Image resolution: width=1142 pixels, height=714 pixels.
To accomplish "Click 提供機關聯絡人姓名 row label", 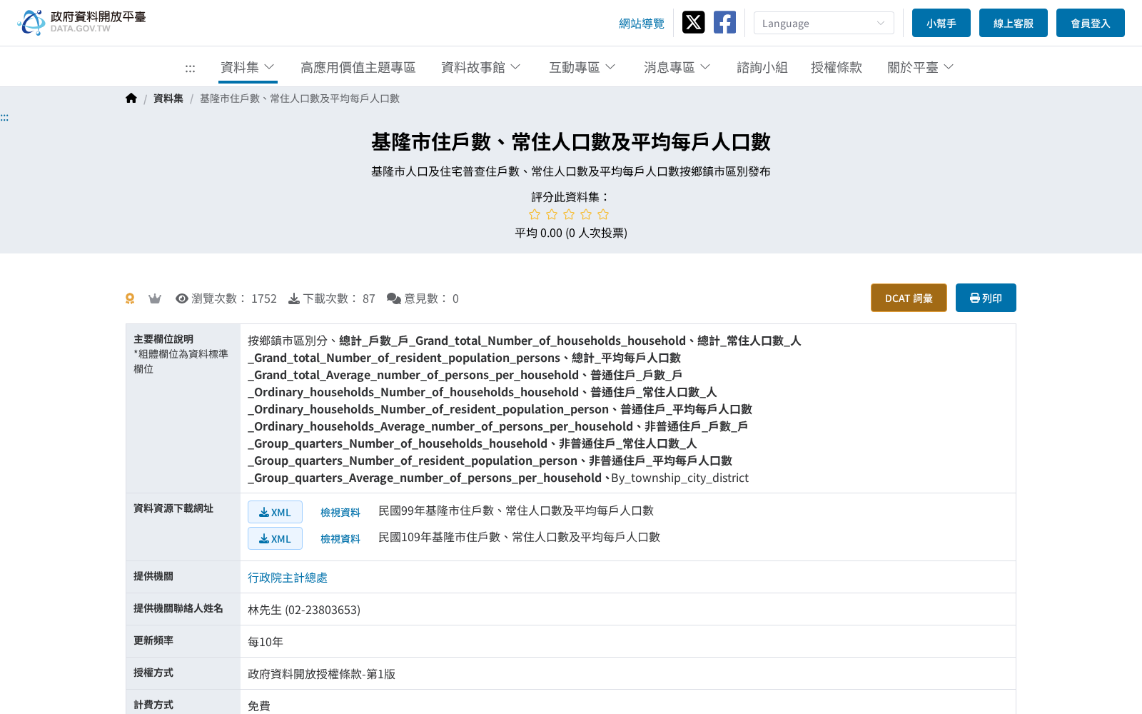I will (178, 608).
